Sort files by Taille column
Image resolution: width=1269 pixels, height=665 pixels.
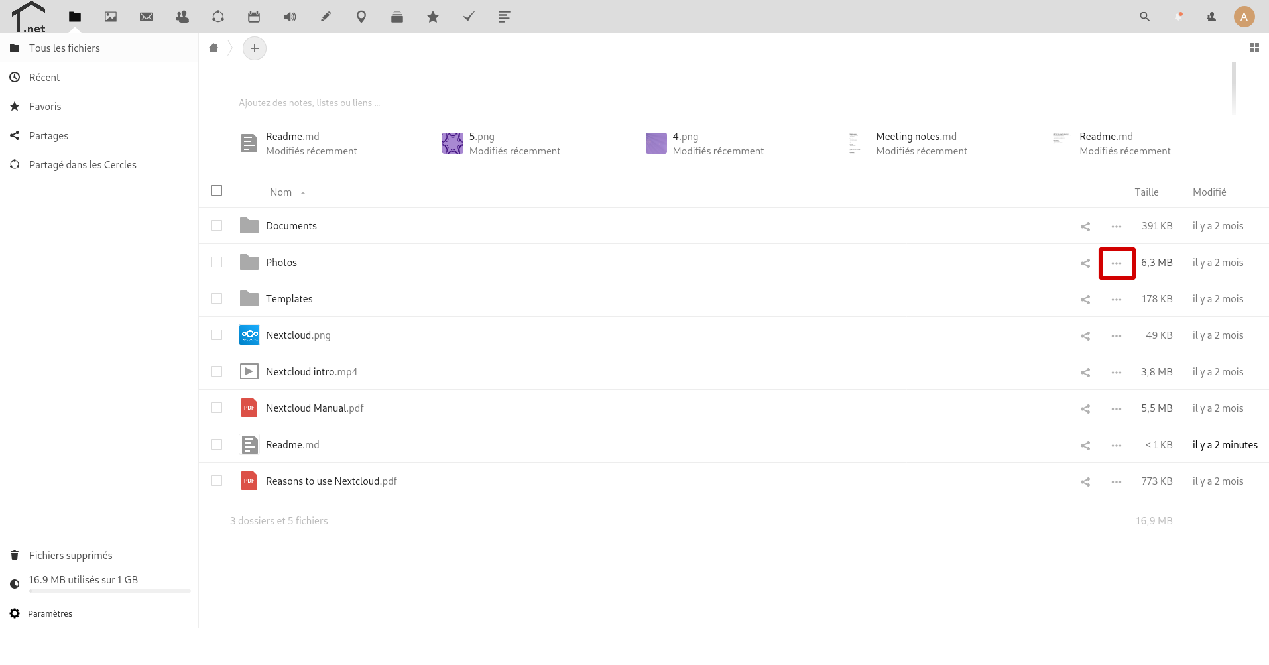(x=1146, y=192)
